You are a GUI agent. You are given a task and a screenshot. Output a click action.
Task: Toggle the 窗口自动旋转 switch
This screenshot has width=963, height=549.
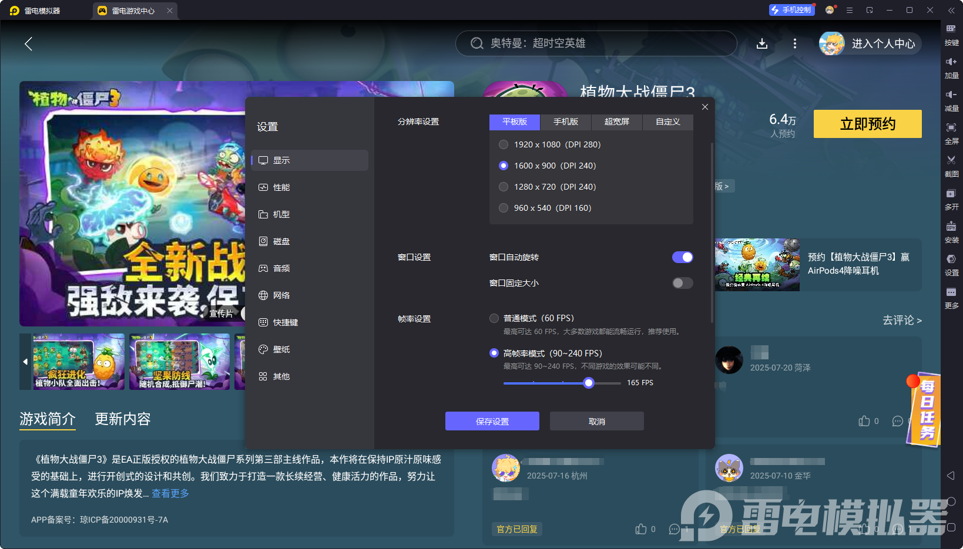click(x=683, y=257)
